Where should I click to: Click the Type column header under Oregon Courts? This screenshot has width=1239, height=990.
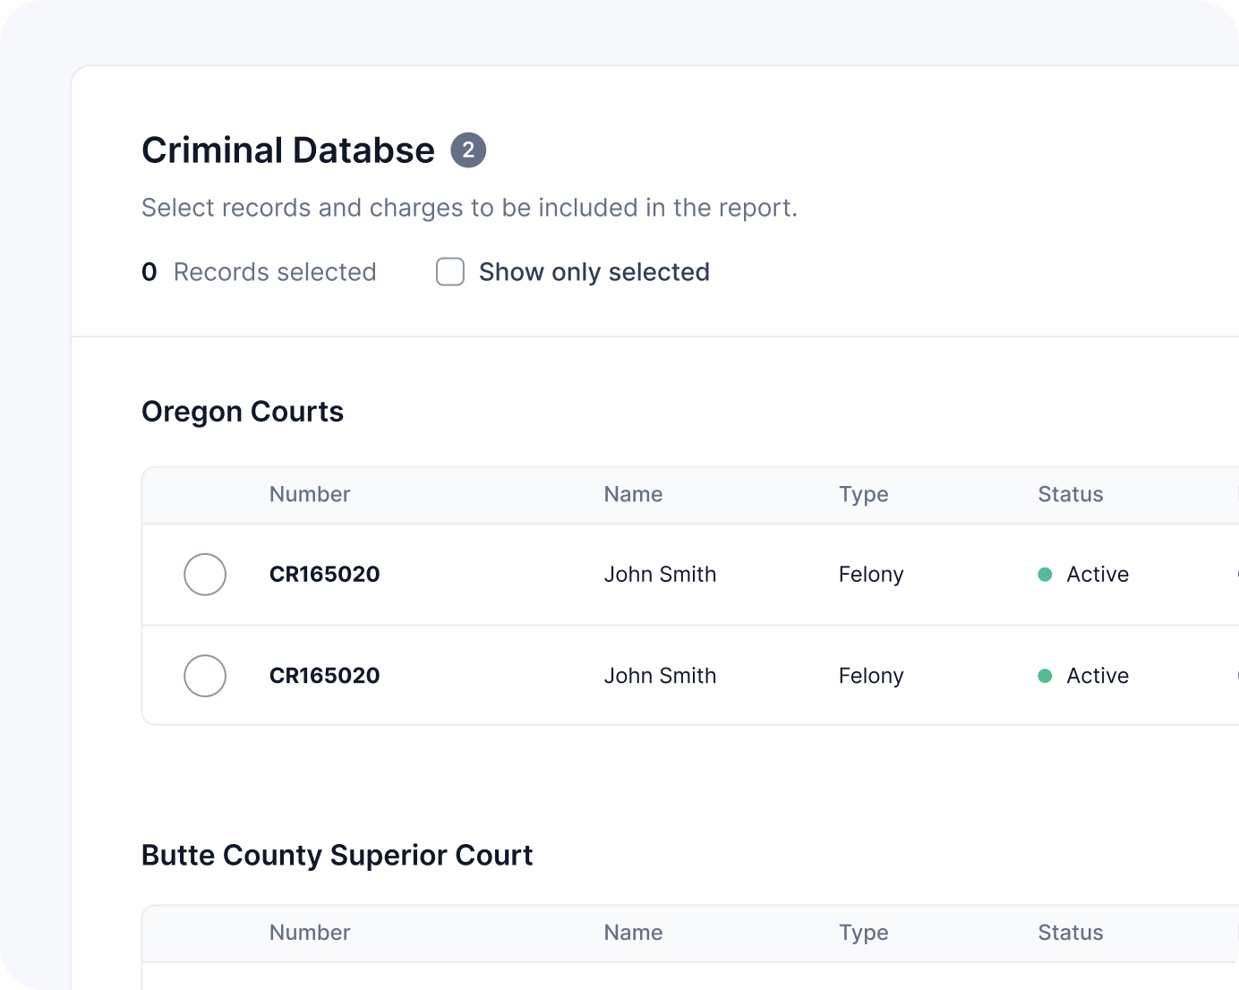click(864, 494)
